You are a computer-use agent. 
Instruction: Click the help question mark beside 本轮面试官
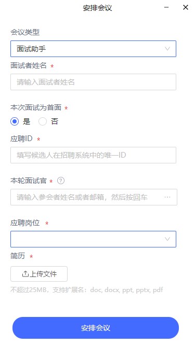[61, 181]
